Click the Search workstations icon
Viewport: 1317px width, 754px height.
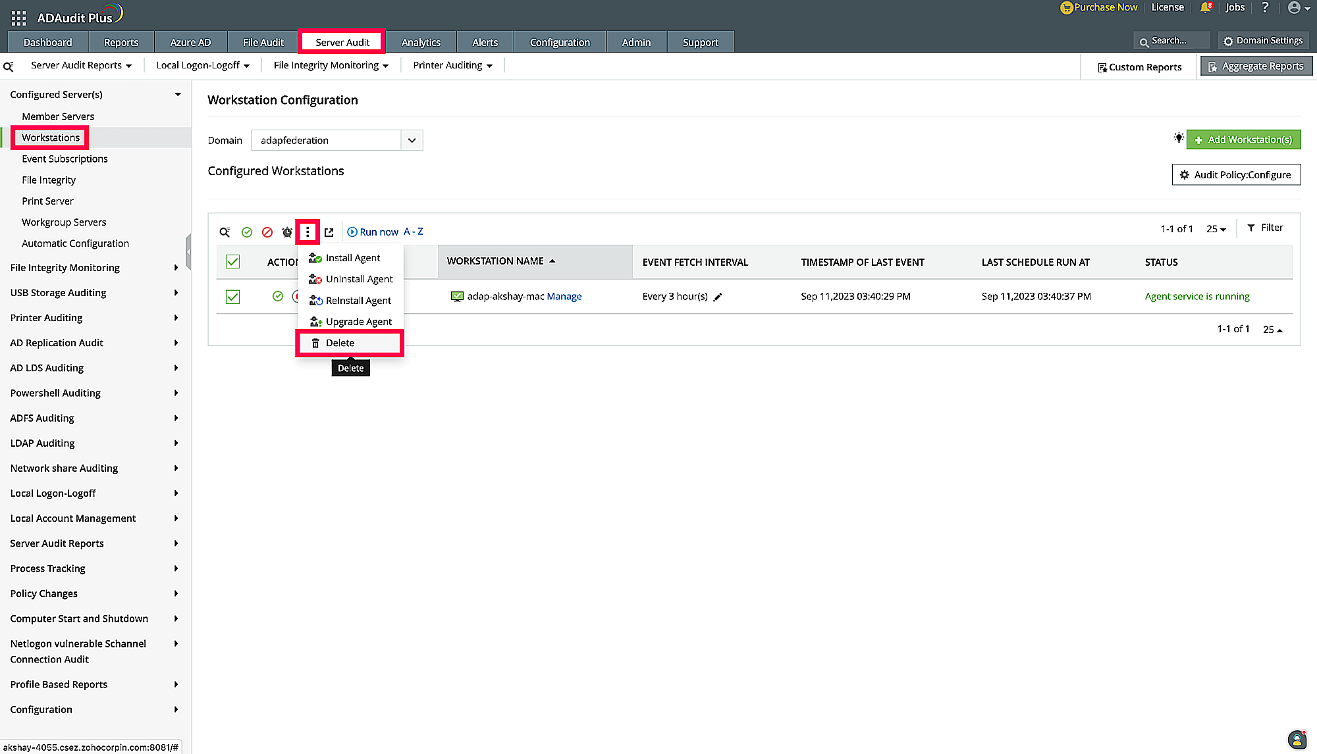tap(225, 232)
